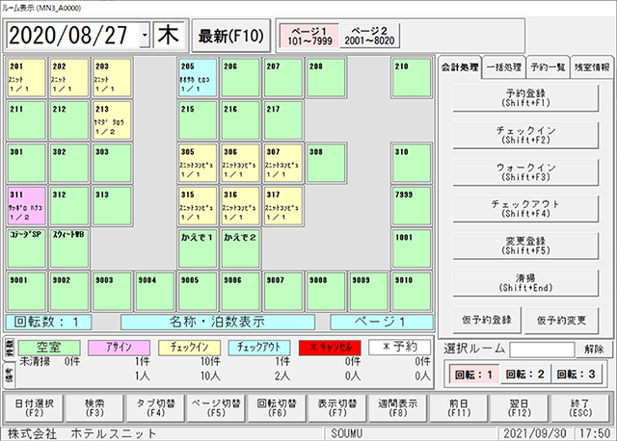The width and height of the screenshot is (617, 441).
Task: Click the 空室 green legend swatch
Action: tap(49, 348)
